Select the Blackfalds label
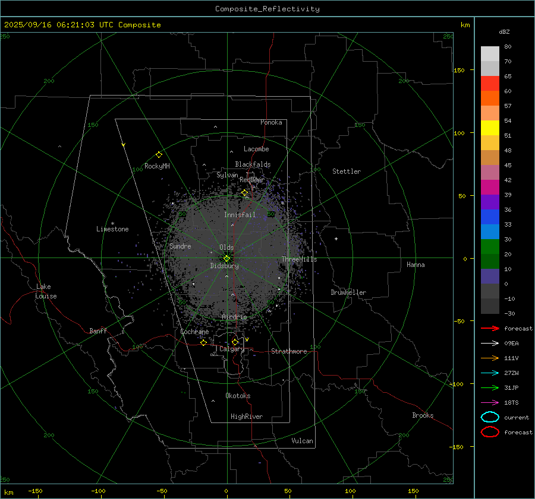Screen dimensions: 535x499 tap(253, 164)
